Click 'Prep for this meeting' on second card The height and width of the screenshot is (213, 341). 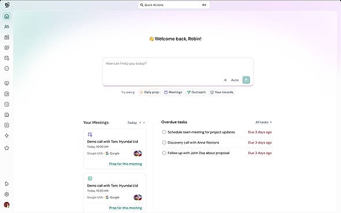pyautogui.click(x=126, y=208)
